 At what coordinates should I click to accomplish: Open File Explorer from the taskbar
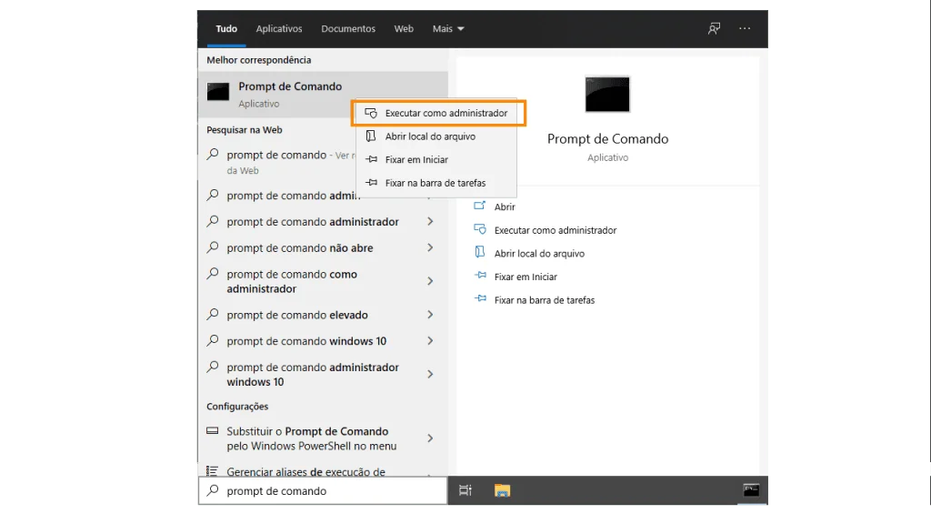point(502,490)
